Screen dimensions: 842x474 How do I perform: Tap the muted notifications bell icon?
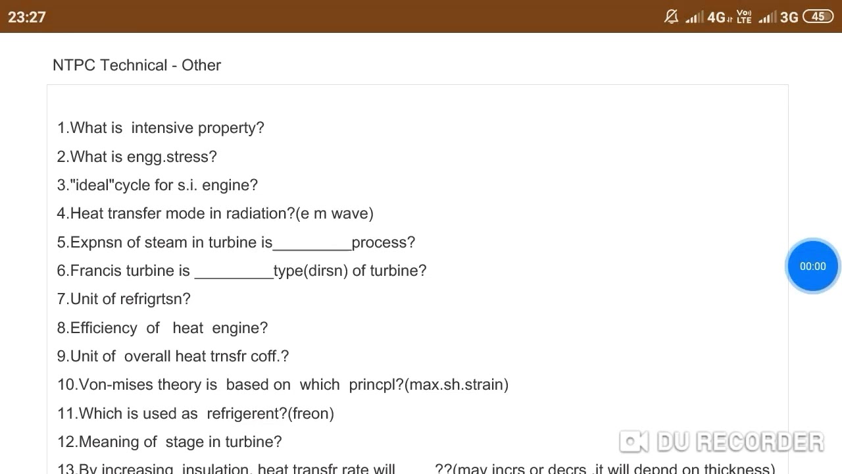(672, 17)
